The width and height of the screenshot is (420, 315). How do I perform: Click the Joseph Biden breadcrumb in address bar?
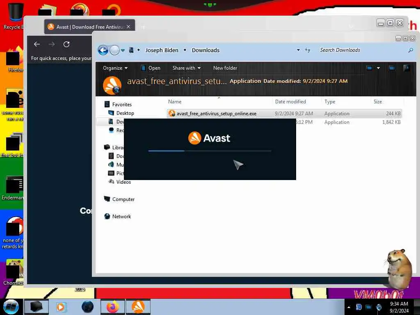[162, 50]
